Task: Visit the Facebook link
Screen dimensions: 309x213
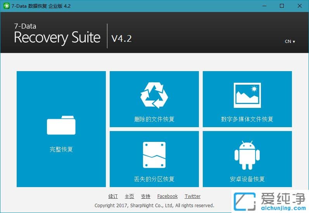Action: (167, 196)
